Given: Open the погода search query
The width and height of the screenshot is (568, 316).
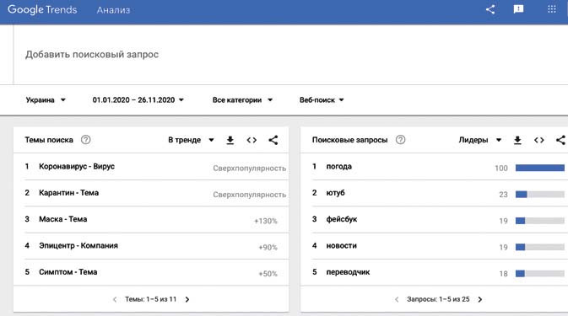Looking at the screenshot, I should click(x=339, y=166).
